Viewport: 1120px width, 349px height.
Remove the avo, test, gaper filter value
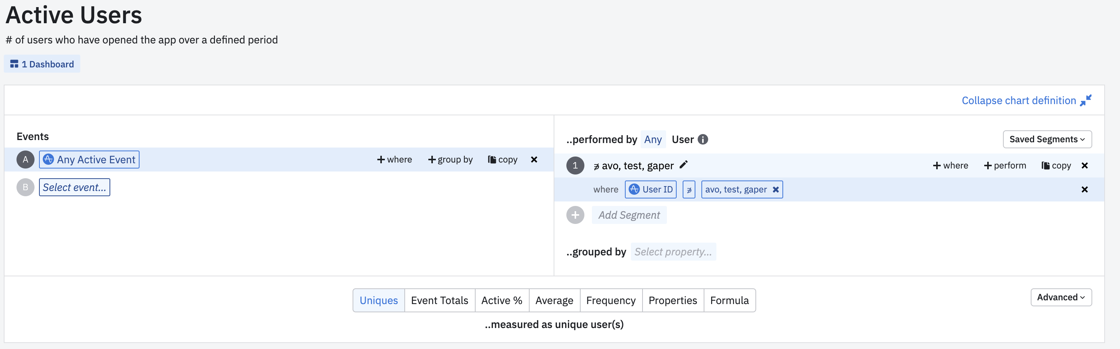tap(775, 190)
